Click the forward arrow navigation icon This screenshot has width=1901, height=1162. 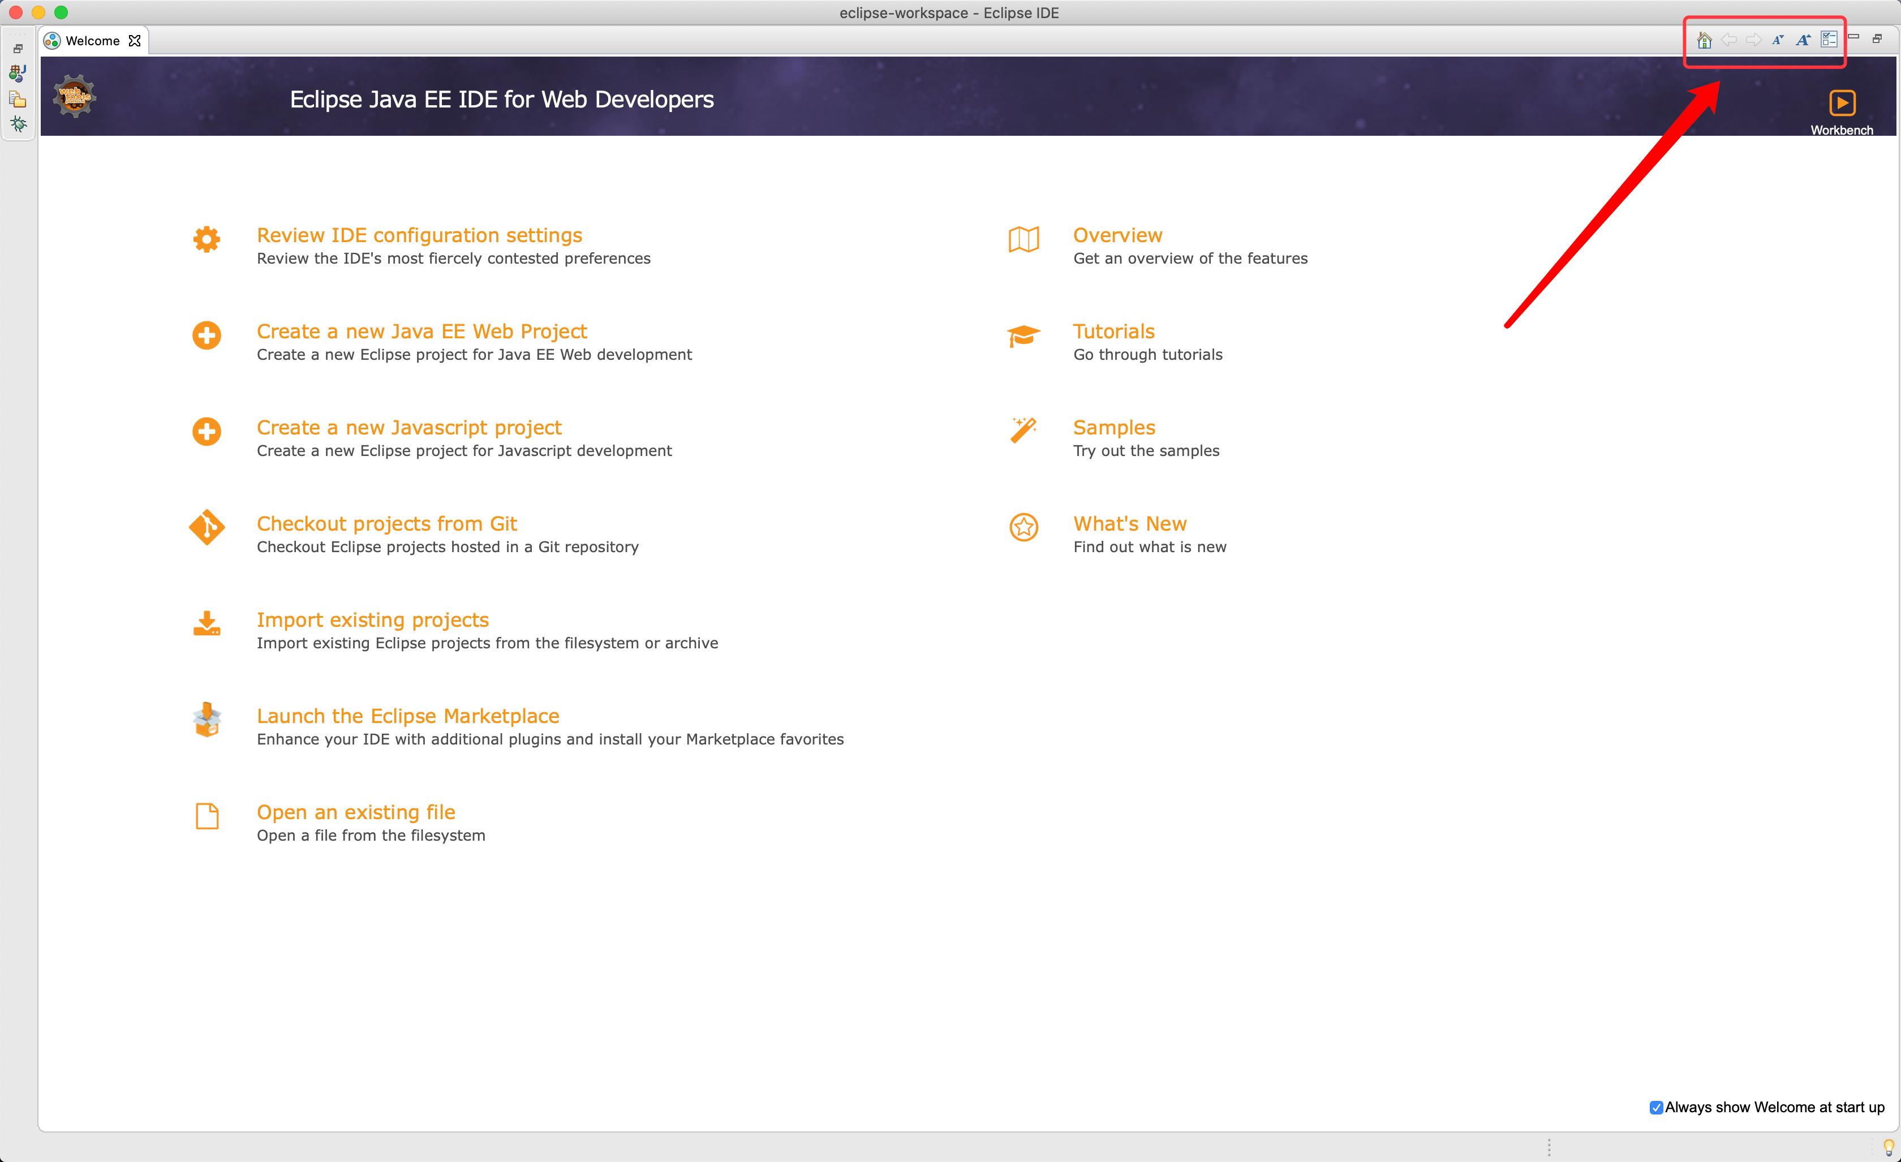point(1754,40)
